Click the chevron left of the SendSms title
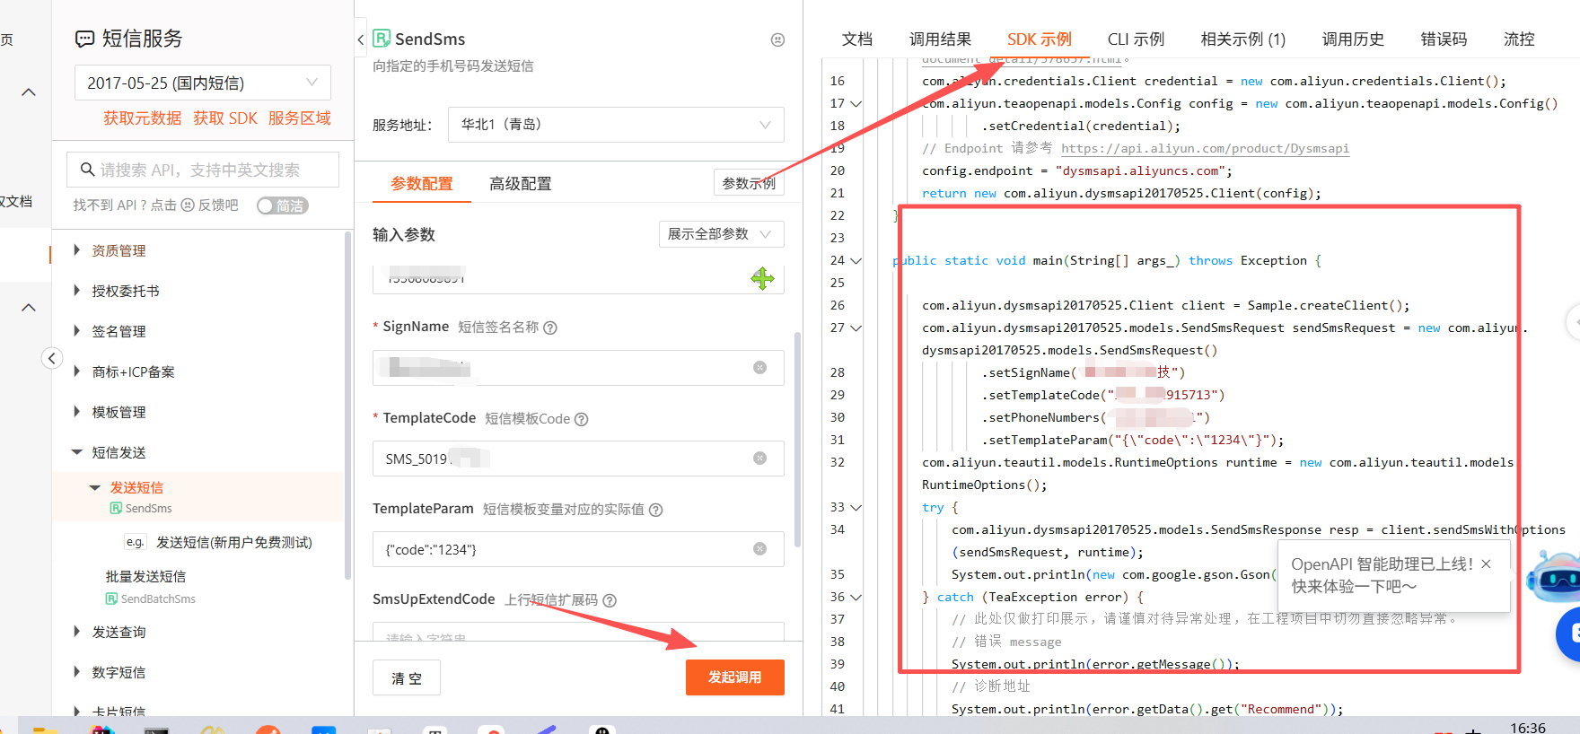Image resolution: width=1580 pixels, height=734 pixels. point(361,39)
